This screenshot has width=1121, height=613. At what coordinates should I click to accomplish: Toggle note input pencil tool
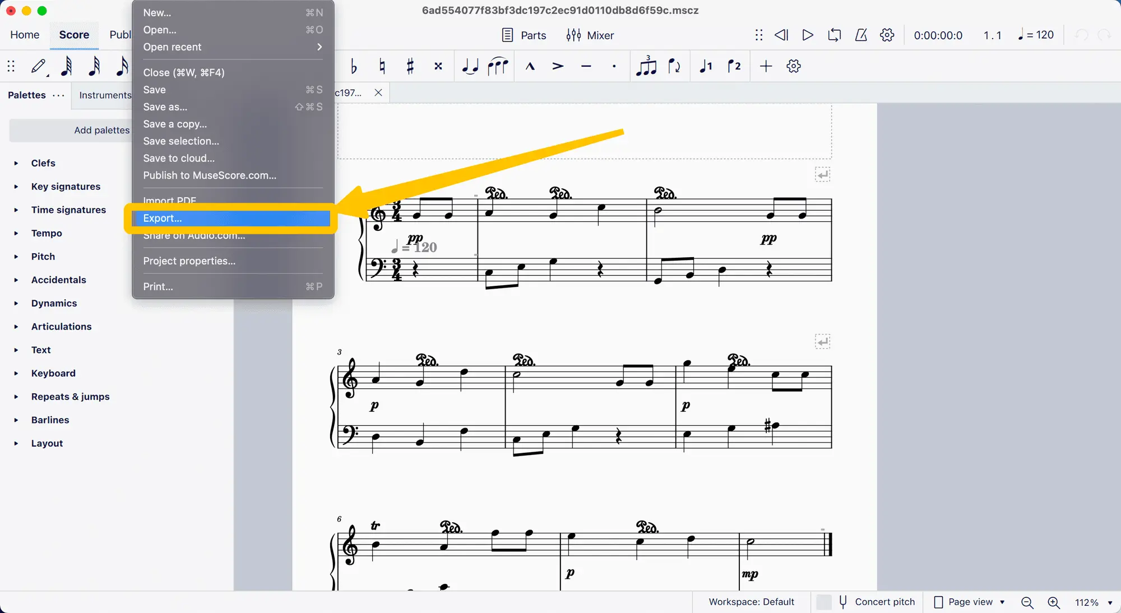38,66
